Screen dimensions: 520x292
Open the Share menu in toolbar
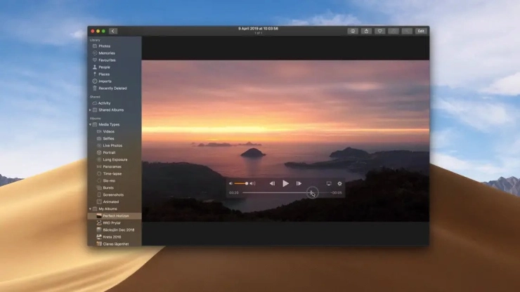pyautogui.click(x=366, y=31)
